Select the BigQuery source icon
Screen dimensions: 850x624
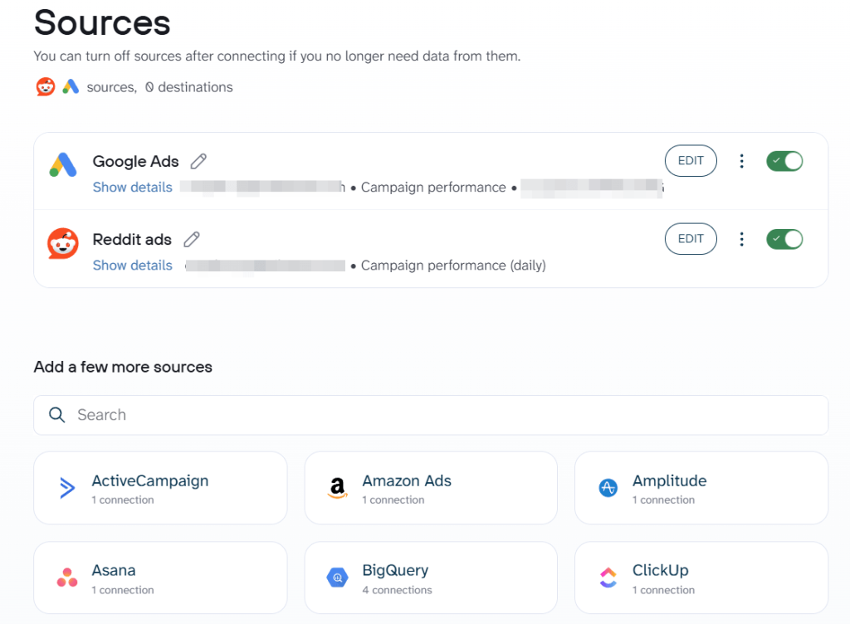[337, 578]
